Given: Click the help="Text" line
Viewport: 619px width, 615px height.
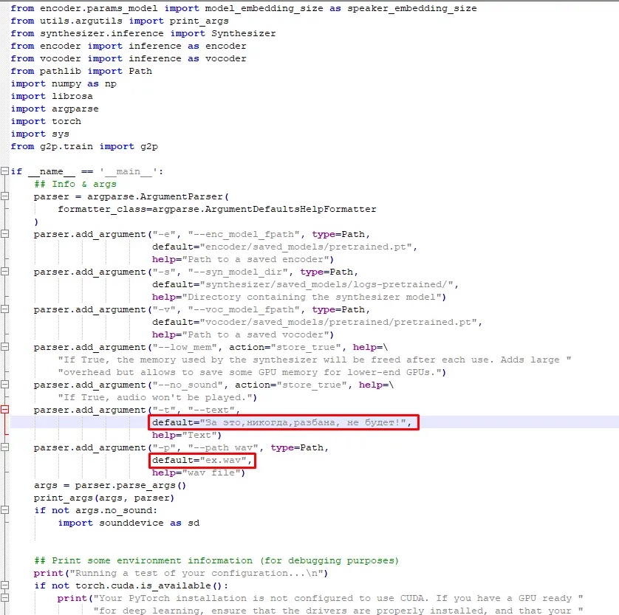Looking at the screenshot, I should click(187, 435).
